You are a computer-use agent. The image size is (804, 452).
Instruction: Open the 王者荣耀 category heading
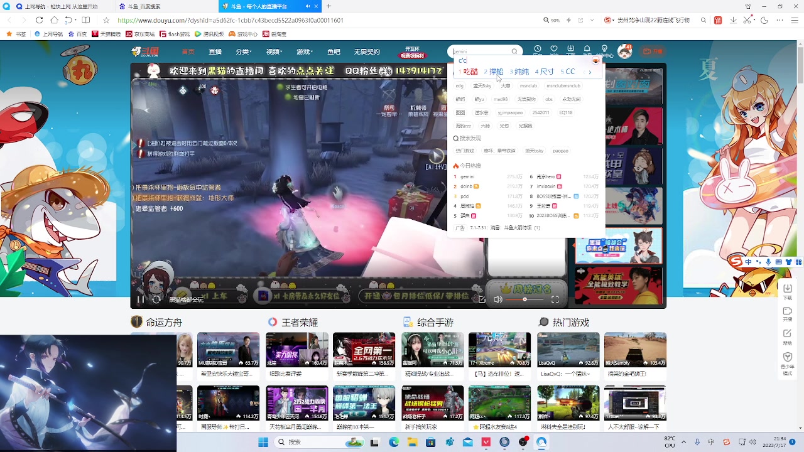tap(300, 322)
